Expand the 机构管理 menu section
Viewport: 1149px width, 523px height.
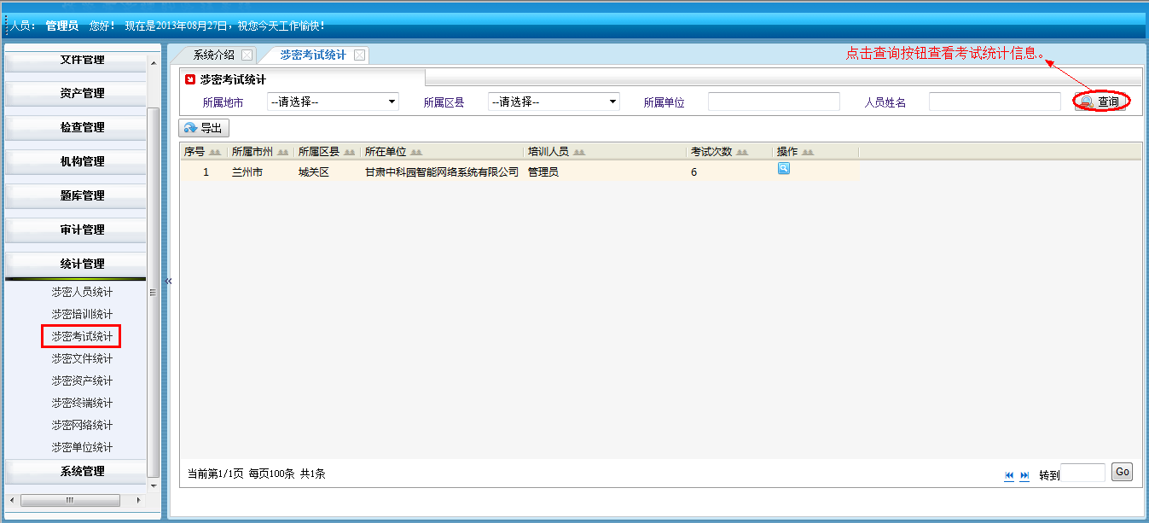click(x=76, y=161)
